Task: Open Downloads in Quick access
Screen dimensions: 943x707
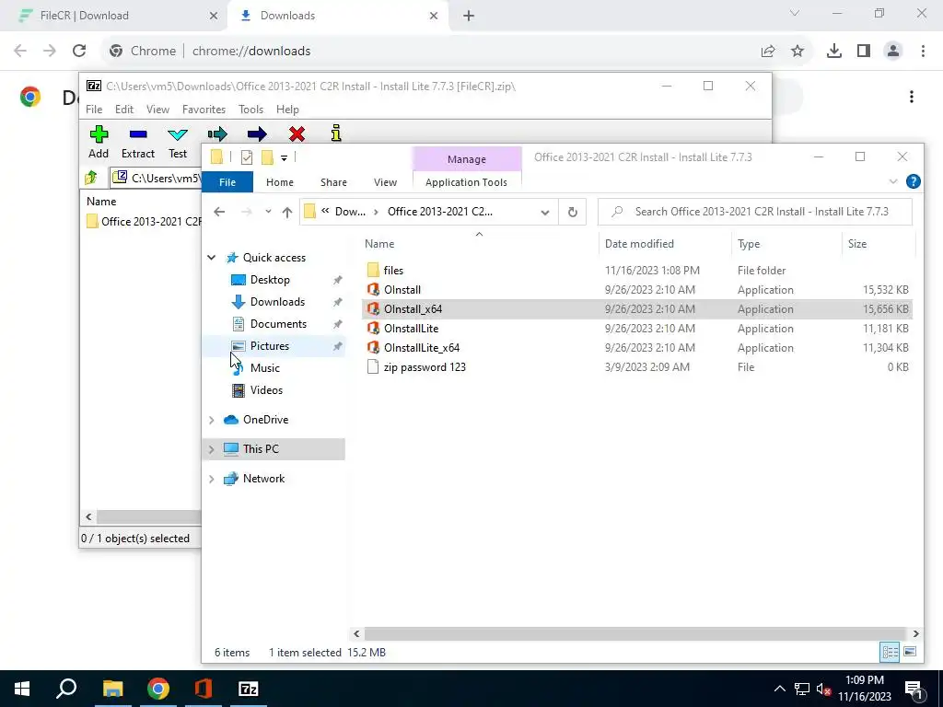Action: [x=277, y=302]
